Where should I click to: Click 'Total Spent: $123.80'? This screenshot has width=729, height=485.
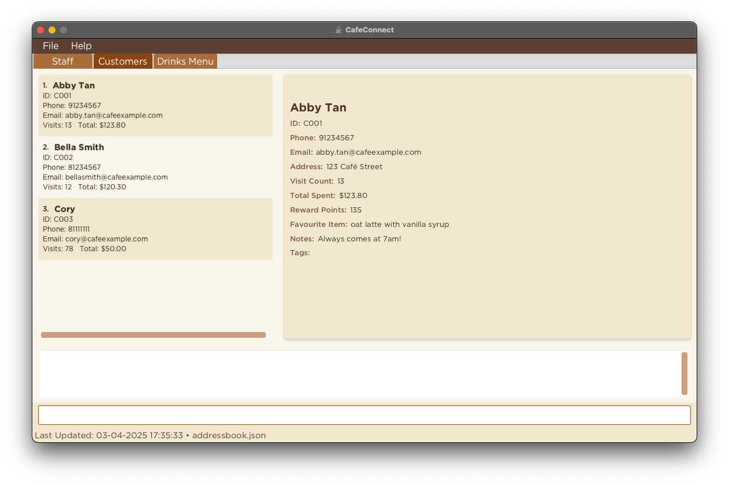point(329,196)
